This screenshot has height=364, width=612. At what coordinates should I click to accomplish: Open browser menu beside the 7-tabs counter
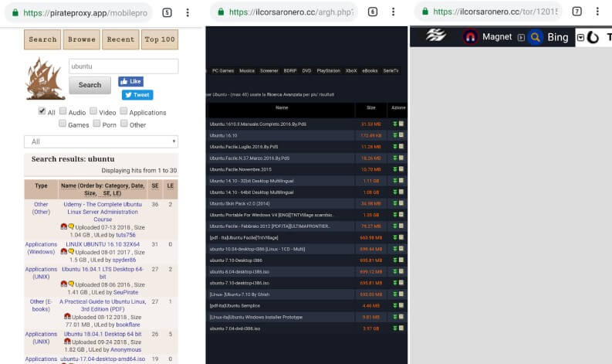(x=597, y=12)
